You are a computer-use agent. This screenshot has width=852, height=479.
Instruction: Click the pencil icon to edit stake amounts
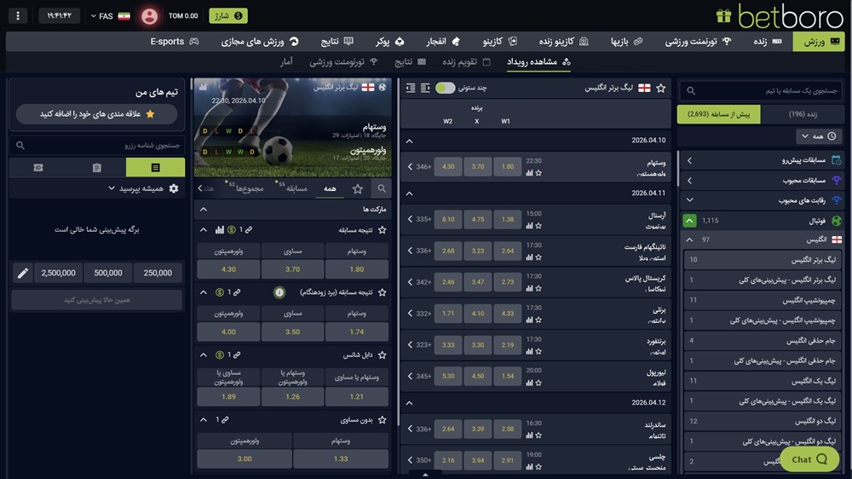coord(22,273)
